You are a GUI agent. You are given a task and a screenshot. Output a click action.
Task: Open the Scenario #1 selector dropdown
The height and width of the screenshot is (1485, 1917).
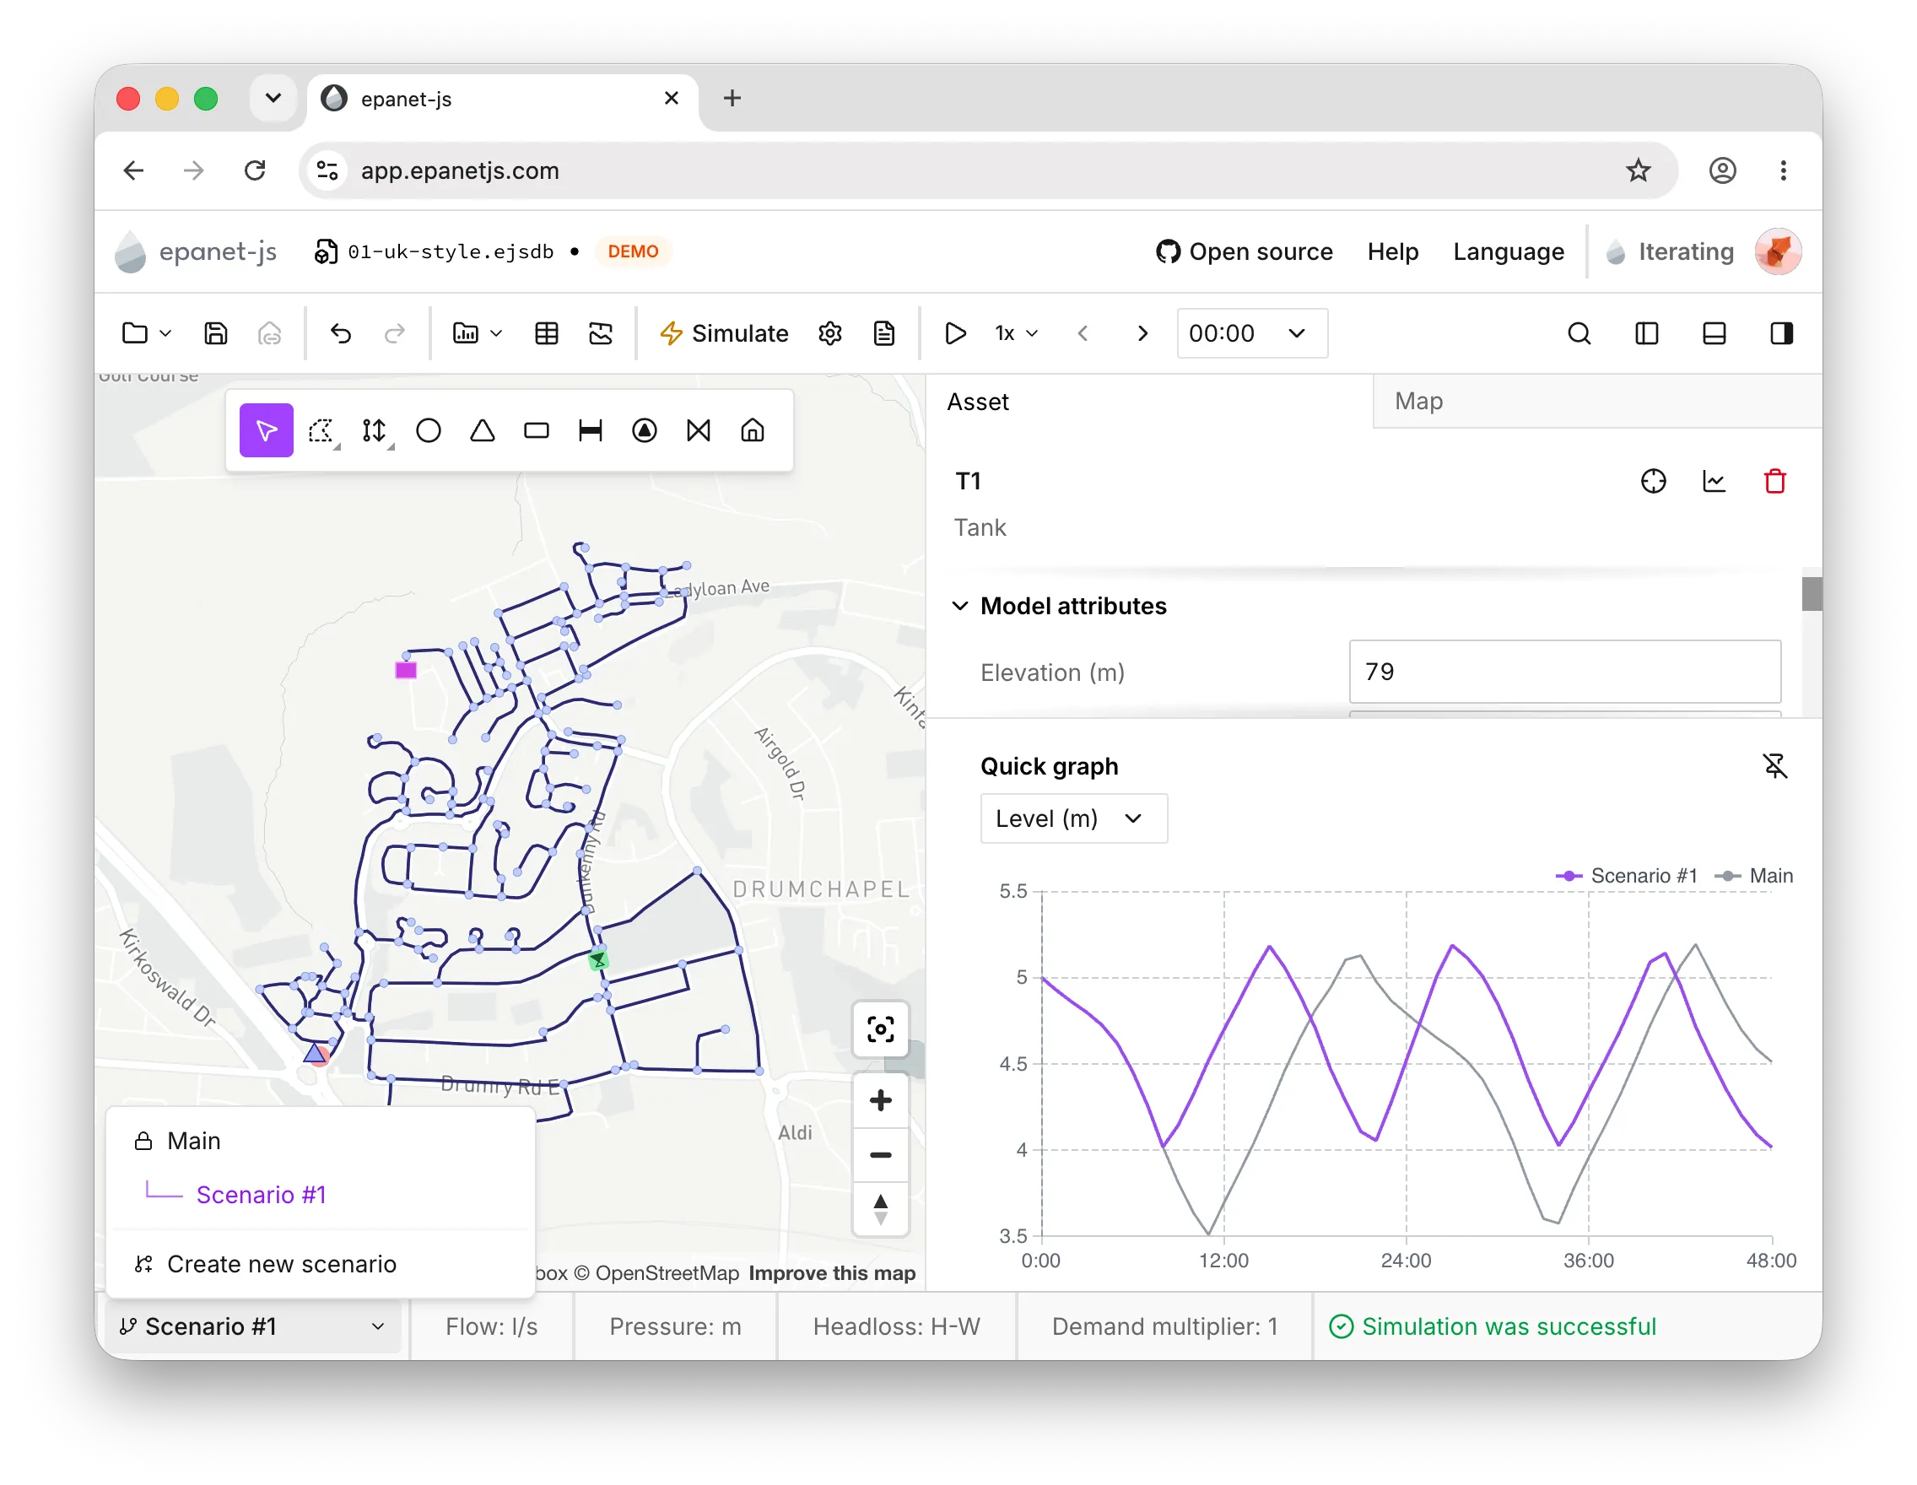(x=253, y=1326)
